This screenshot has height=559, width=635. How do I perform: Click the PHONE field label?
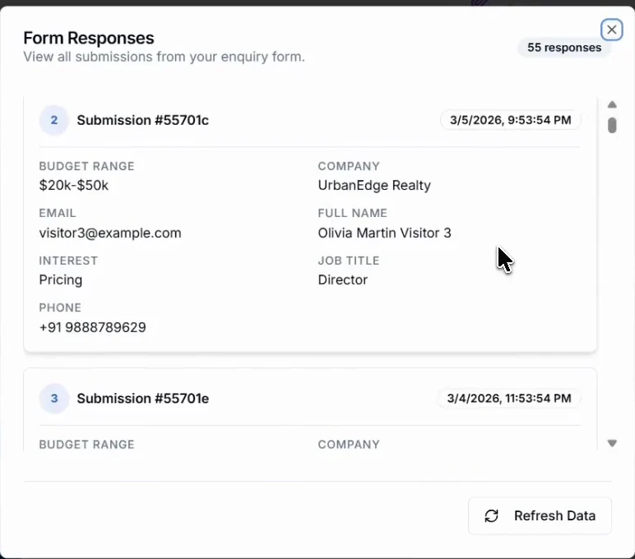click(60, 307)
